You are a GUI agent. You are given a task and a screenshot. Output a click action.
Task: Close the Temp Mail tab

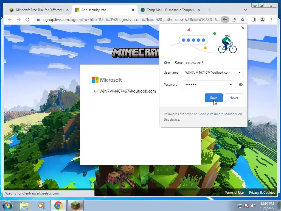199,10
